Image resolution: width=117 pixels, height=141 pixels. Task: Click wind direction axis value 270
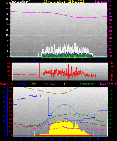pyautogui.click(x=8, y=67)
